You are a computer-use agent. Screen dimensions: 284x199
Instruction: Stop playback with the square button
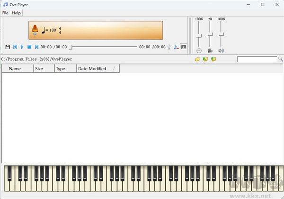(x=29, y=47)
